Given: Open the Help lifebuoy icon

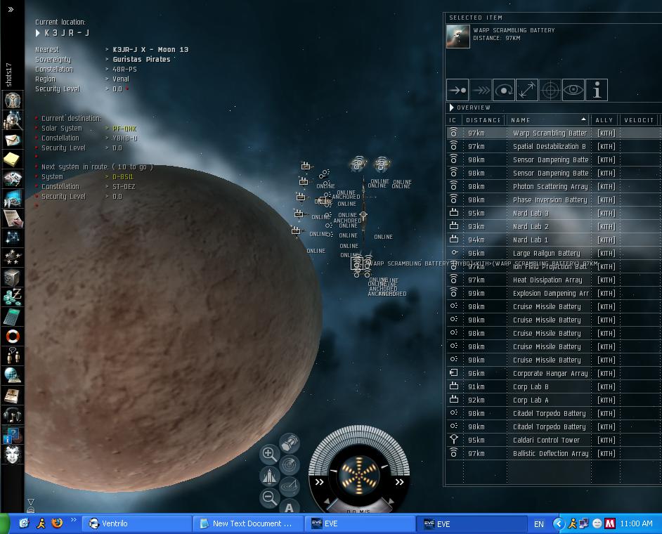Looking at the screenshot, I should 12,336.
